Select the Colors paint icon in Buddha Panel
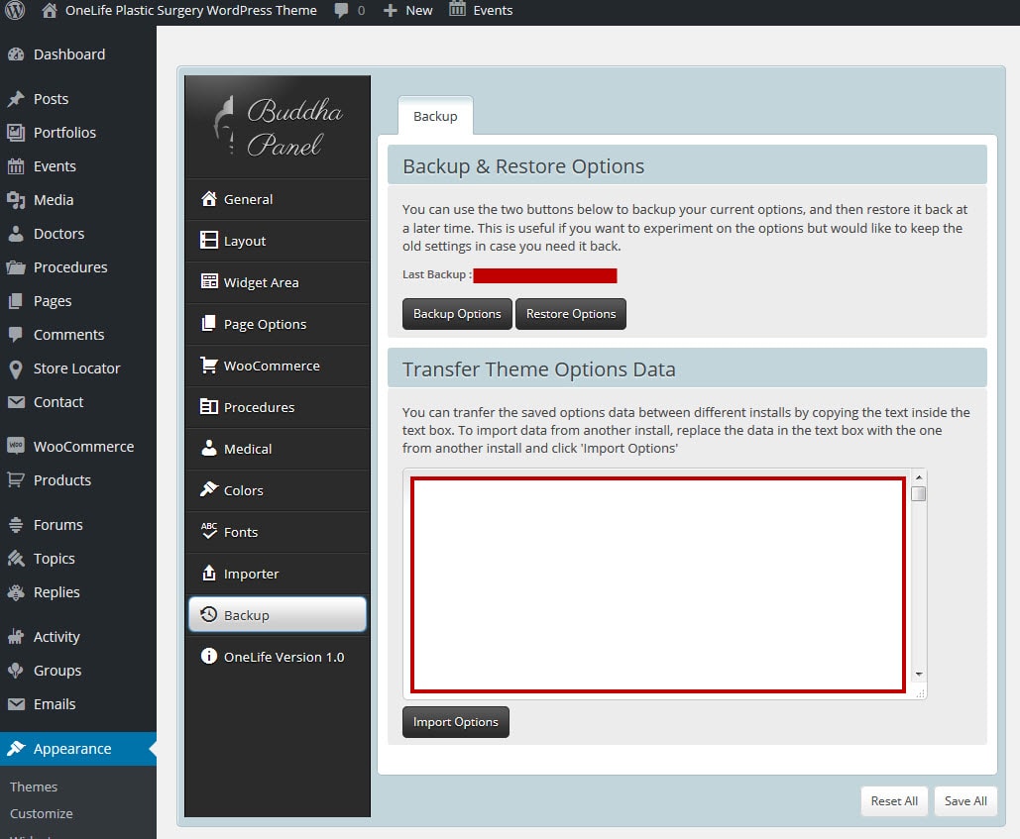This screenshot has height=839, width=1020. click(x=209, y=490)
